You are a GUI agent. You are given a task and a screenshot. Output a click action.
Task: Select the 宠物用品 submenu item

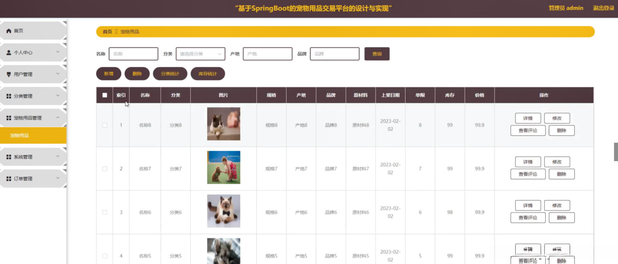(33, 135)
